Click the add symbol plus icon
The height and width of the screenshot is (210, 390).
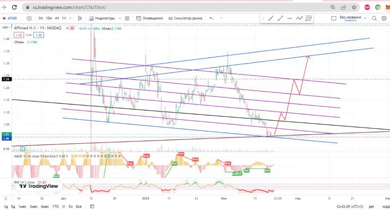[x=29, y=18]
